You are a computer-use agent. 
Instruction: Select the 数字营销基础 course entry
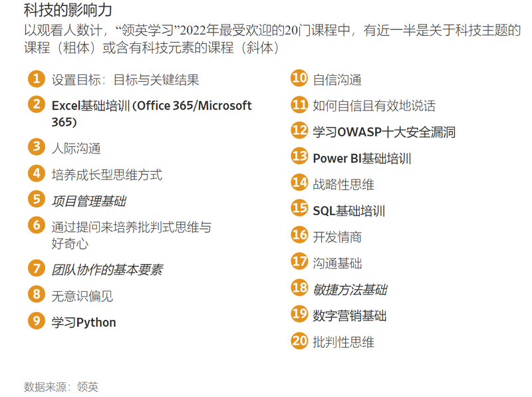(350, 316)
